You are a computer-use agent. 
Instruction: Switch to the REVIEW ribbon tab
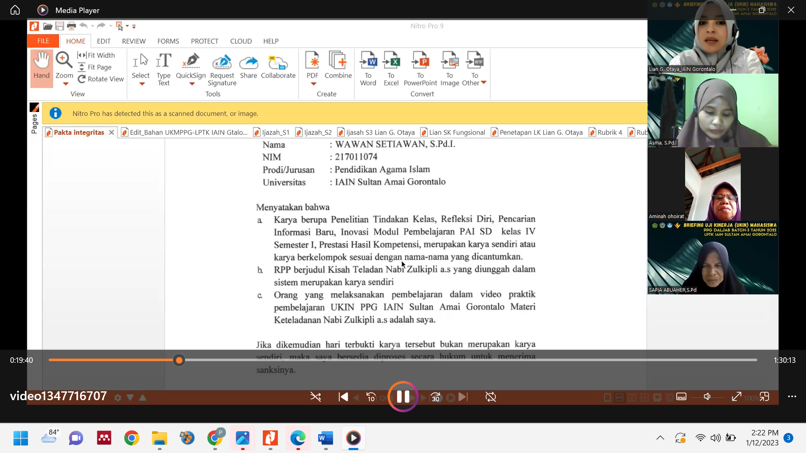pyautogui.click(x=133, y=41)
